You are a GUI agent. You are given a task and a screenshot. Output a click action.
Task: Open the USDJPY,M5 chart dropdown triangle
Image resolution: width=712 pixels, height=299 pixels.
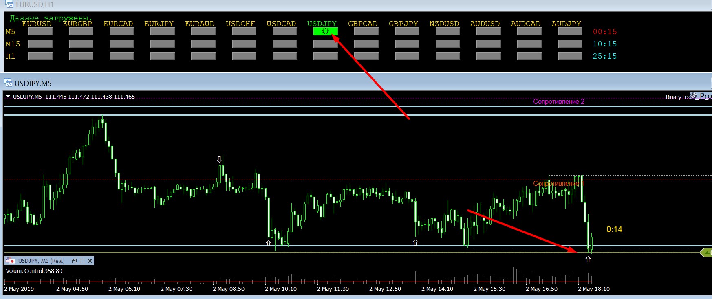[x=8, y=97]
